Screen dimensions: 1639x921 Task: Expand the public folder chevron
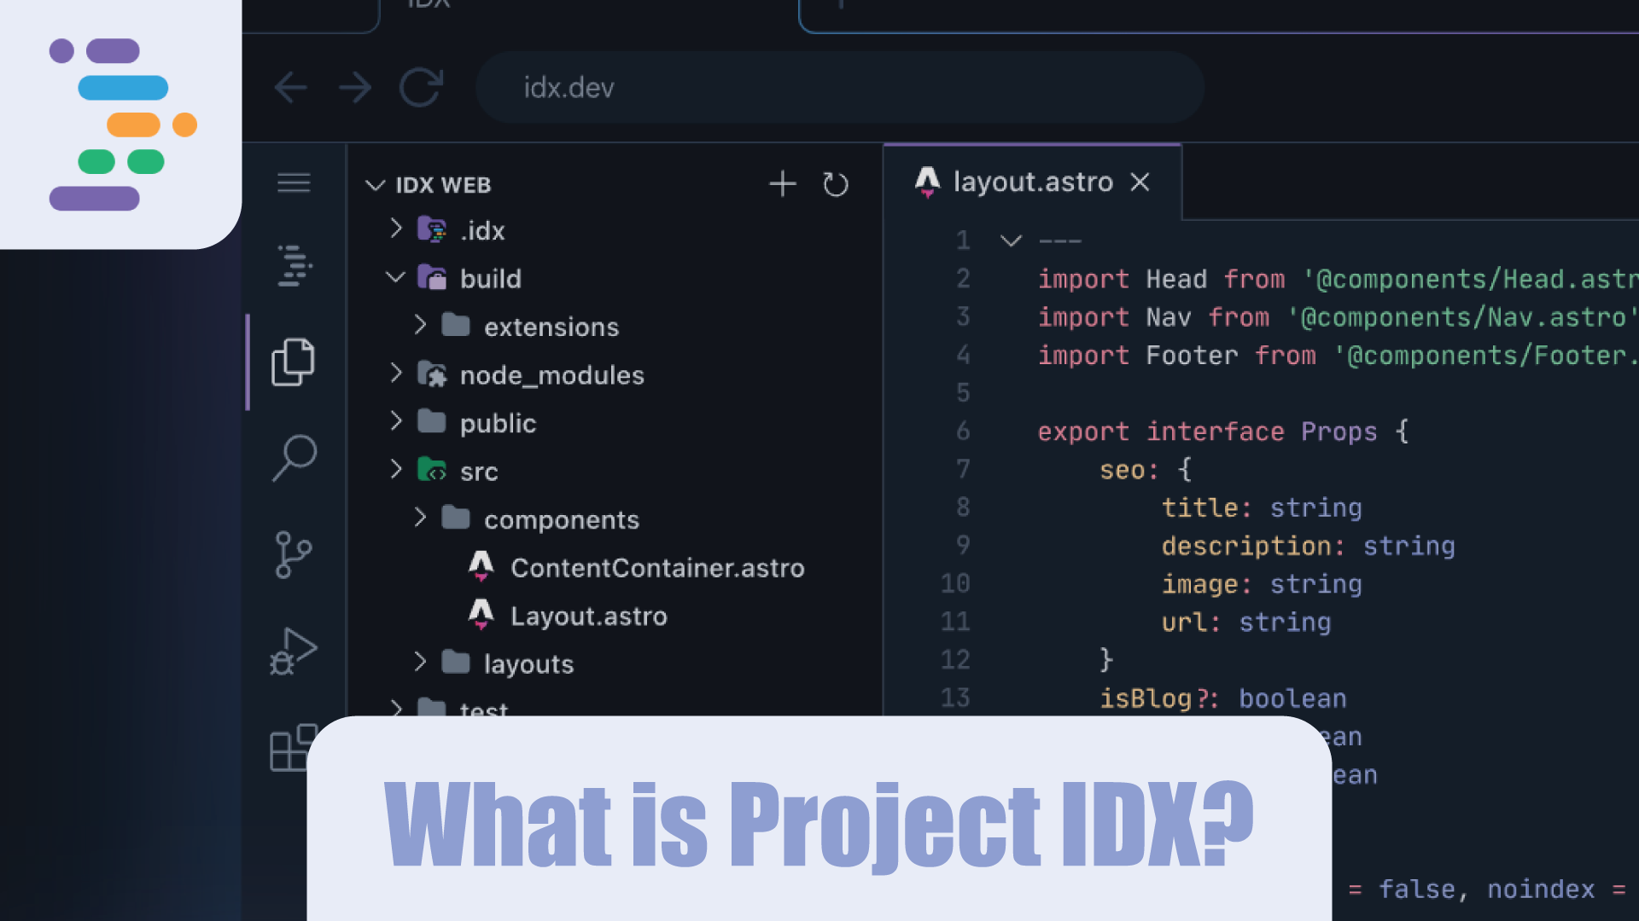(395, 421)
